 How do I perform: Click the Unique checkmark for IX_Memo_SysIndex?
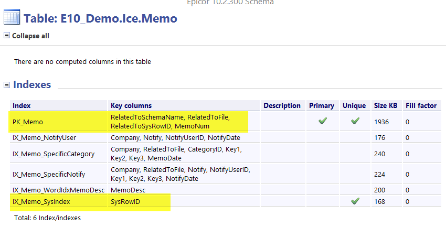[355, 201]
